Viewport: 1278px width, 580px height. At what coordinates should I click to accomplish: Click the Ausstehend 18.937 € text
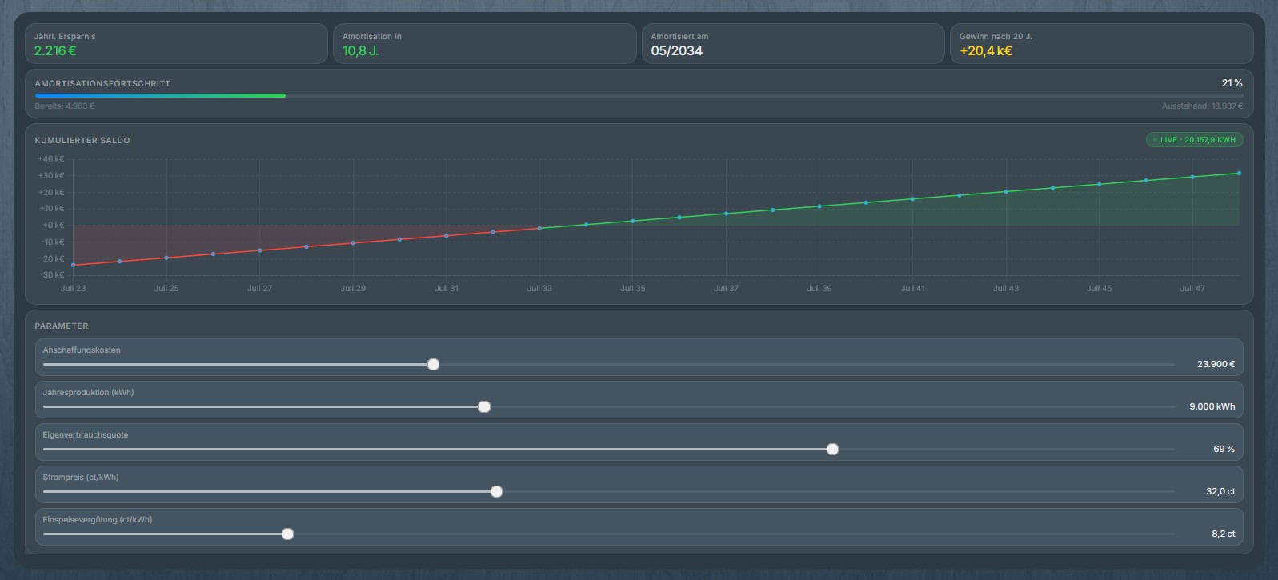(x=1202, y=106)
